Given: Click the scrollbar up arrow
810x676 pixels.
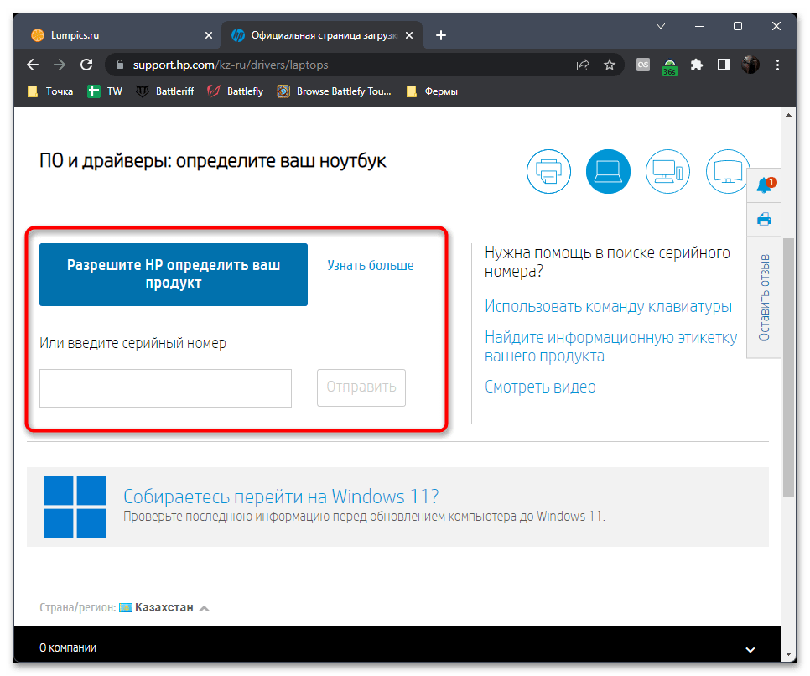Looking at the screenshot, I should click(788, 115).
